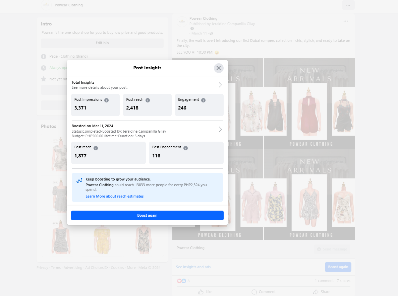Click the Powear Clothing caption below images

(190, 248)
